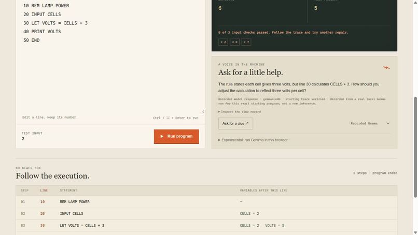Click the scrollbar down arrow

[x=415, y=233]
